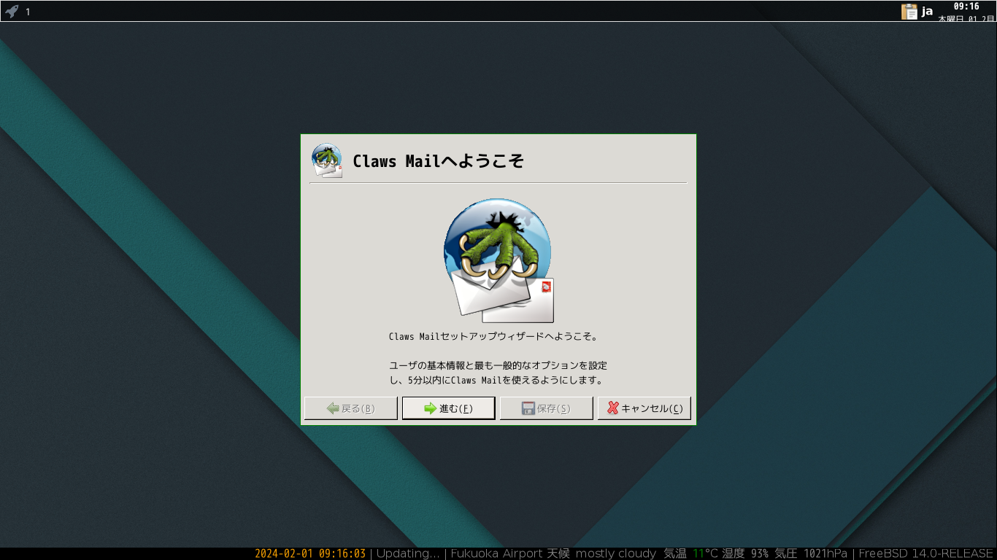This screenshot has height=560, width=997.
Task: Click the ja input method indicator
Action: (927, 11)
